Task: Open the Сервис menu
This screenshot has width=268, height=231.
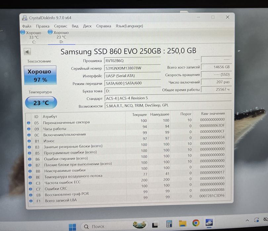Action: [x=61, y=26]
